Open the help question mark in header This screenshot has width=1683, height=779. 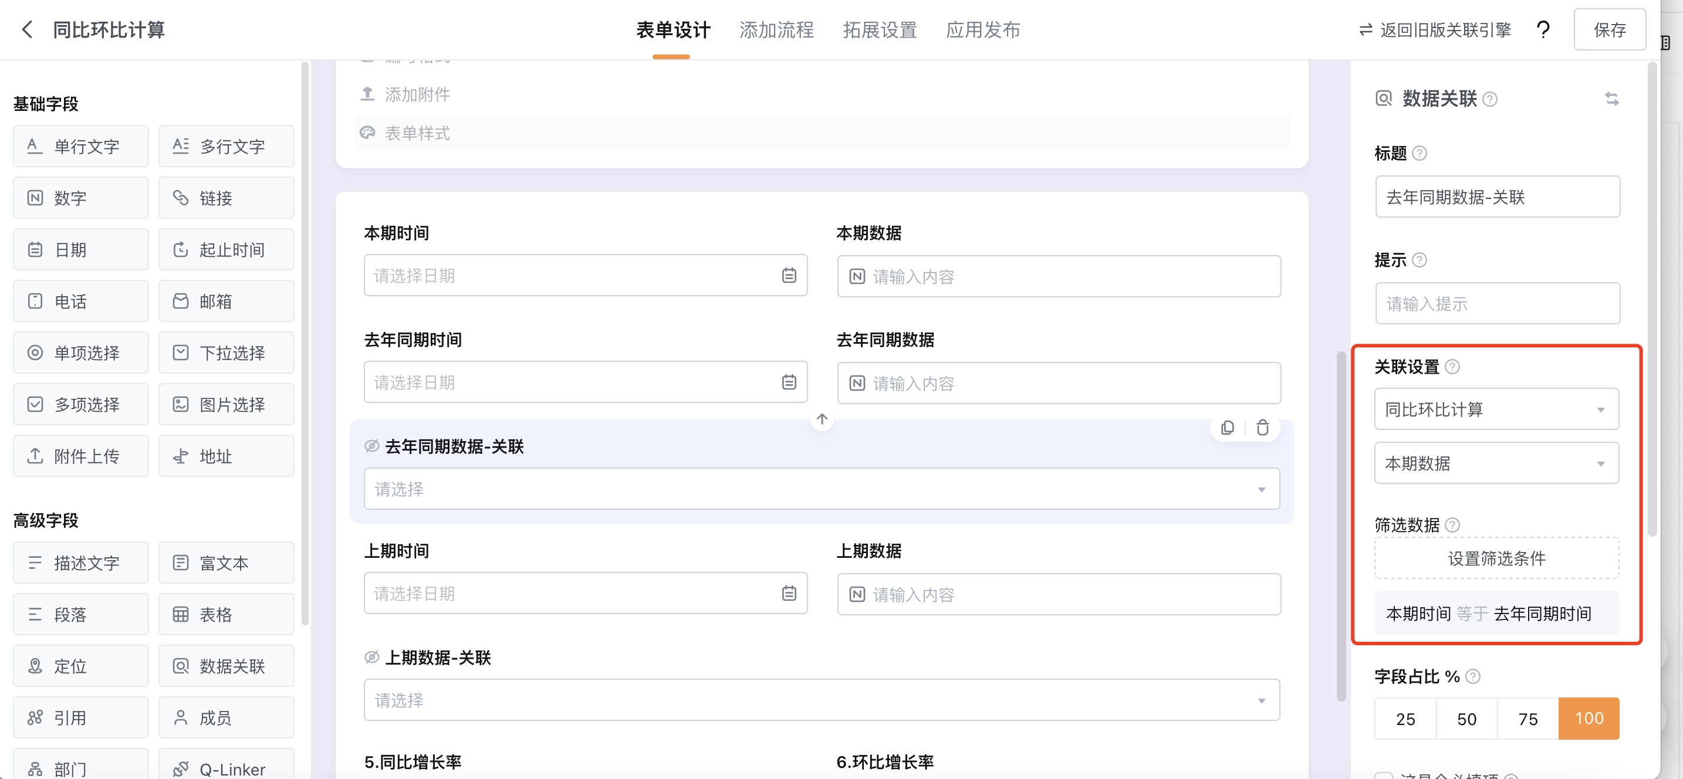coord(1543,29)
